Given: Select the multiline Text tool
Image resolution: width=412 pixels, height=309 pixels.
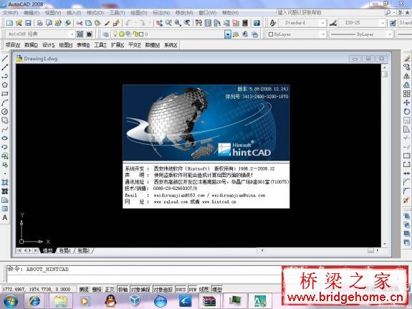Looking at the screenshot, I should pos(5,217).
